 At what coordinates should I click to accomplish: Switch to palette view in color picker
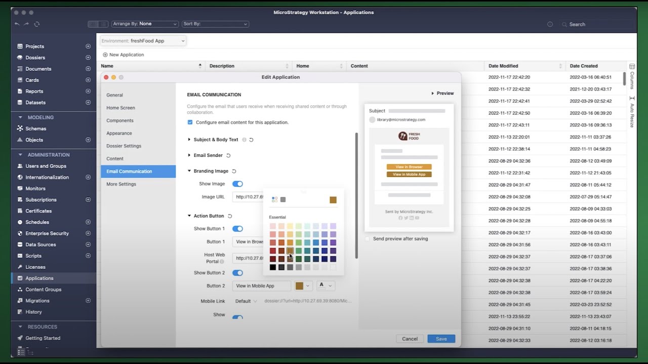tap(274, 200)
